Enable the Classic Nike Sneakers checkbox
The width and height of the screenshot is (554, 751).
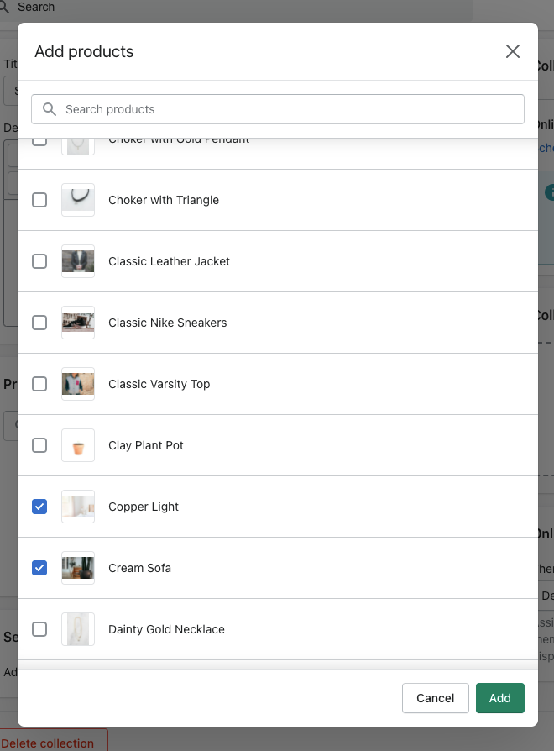click(39, 323)
